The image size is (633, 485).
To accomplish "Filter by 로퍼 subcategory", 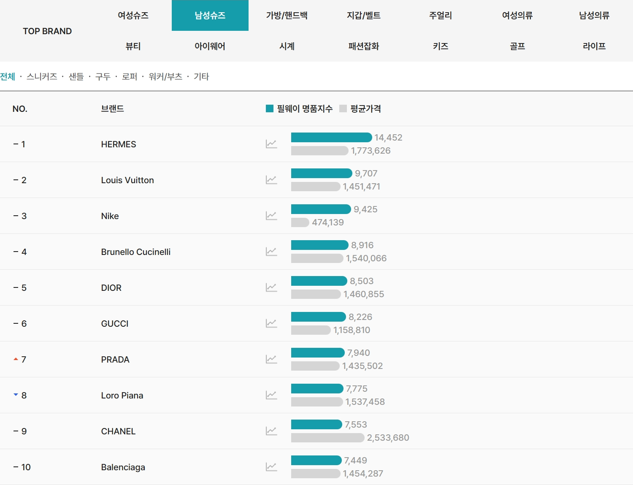I will [130, 76].
